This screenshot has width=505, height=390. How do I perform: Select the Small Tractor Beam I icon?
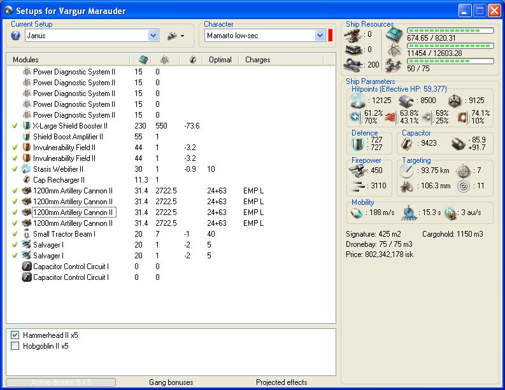27,234
